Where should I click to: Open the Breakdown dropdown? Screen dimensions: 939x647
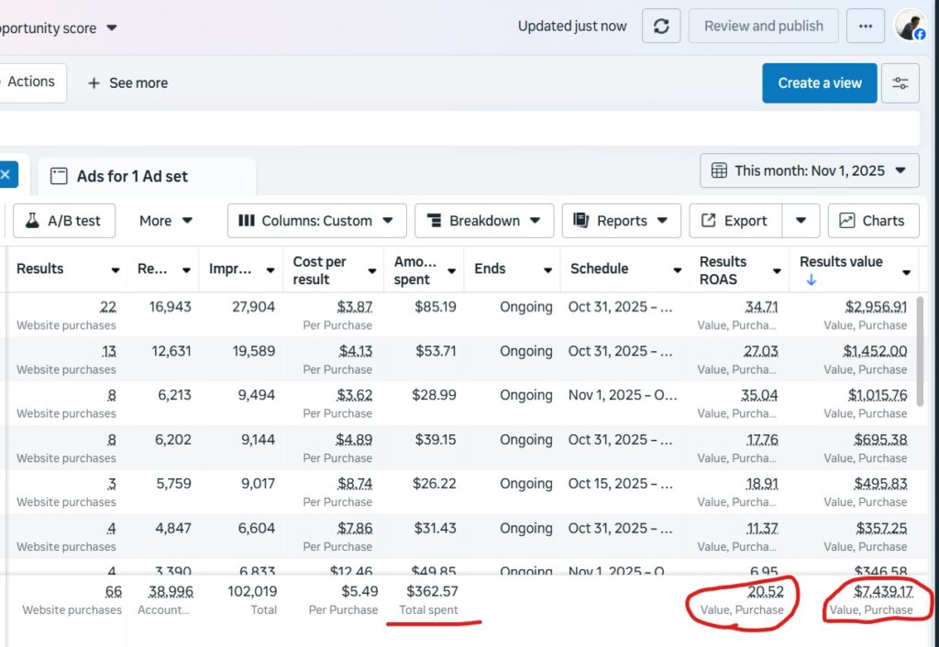coord(483,221)
